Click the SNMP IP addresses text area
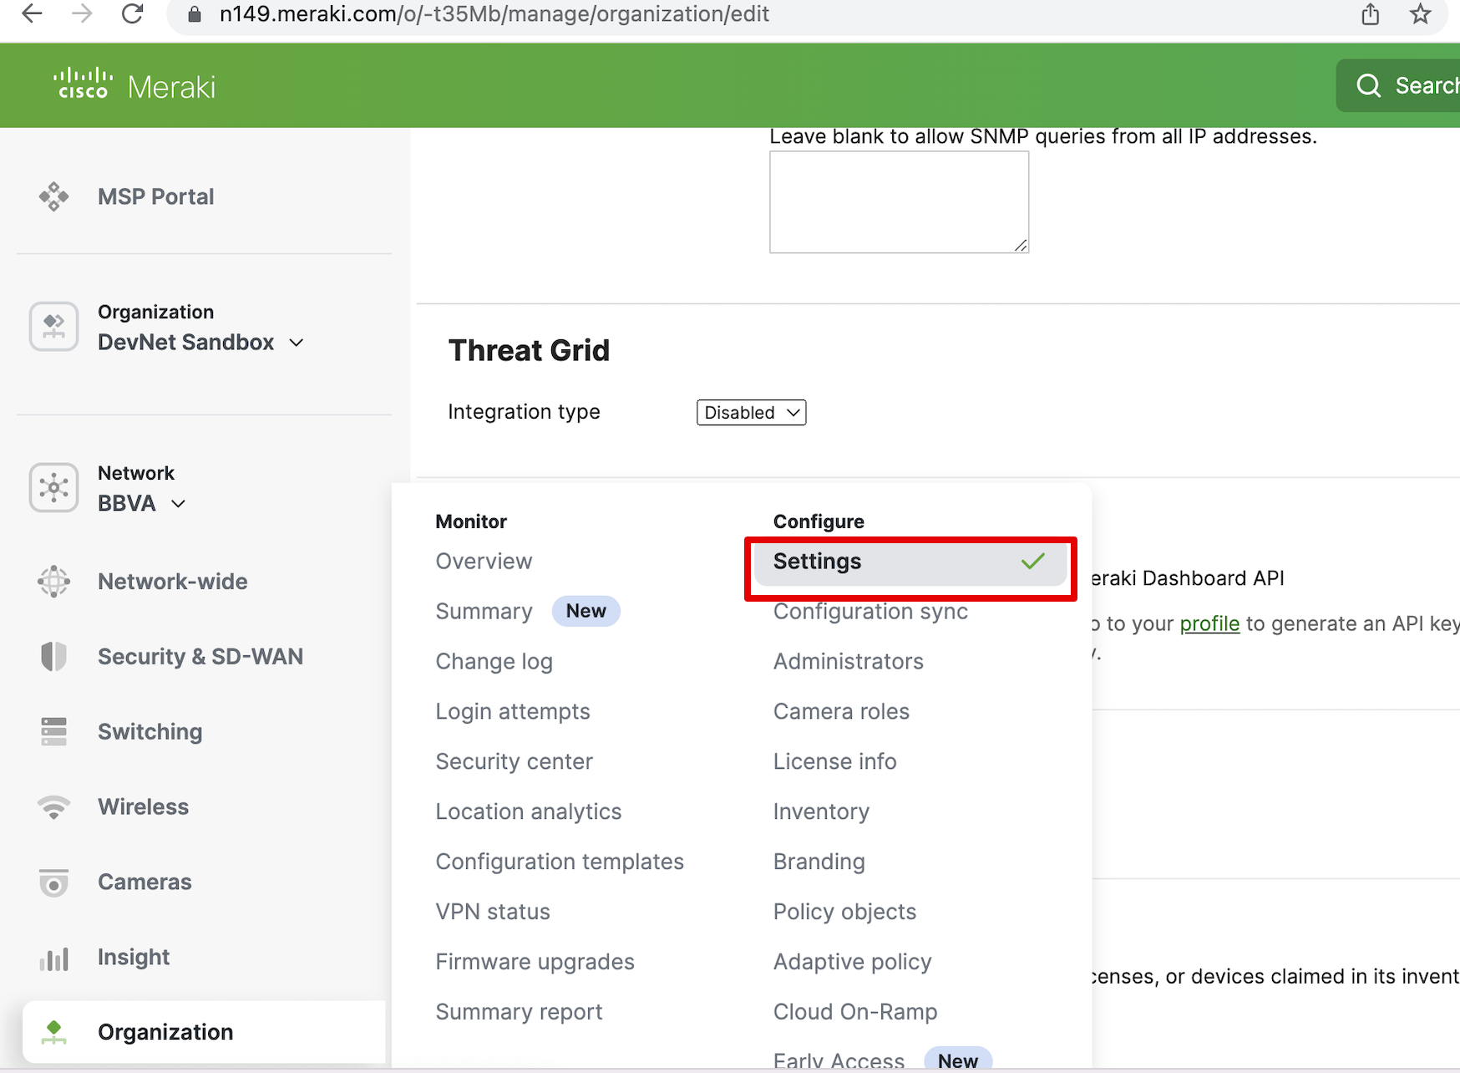This screenshot has width=1460, height=1073. [898, 201]
